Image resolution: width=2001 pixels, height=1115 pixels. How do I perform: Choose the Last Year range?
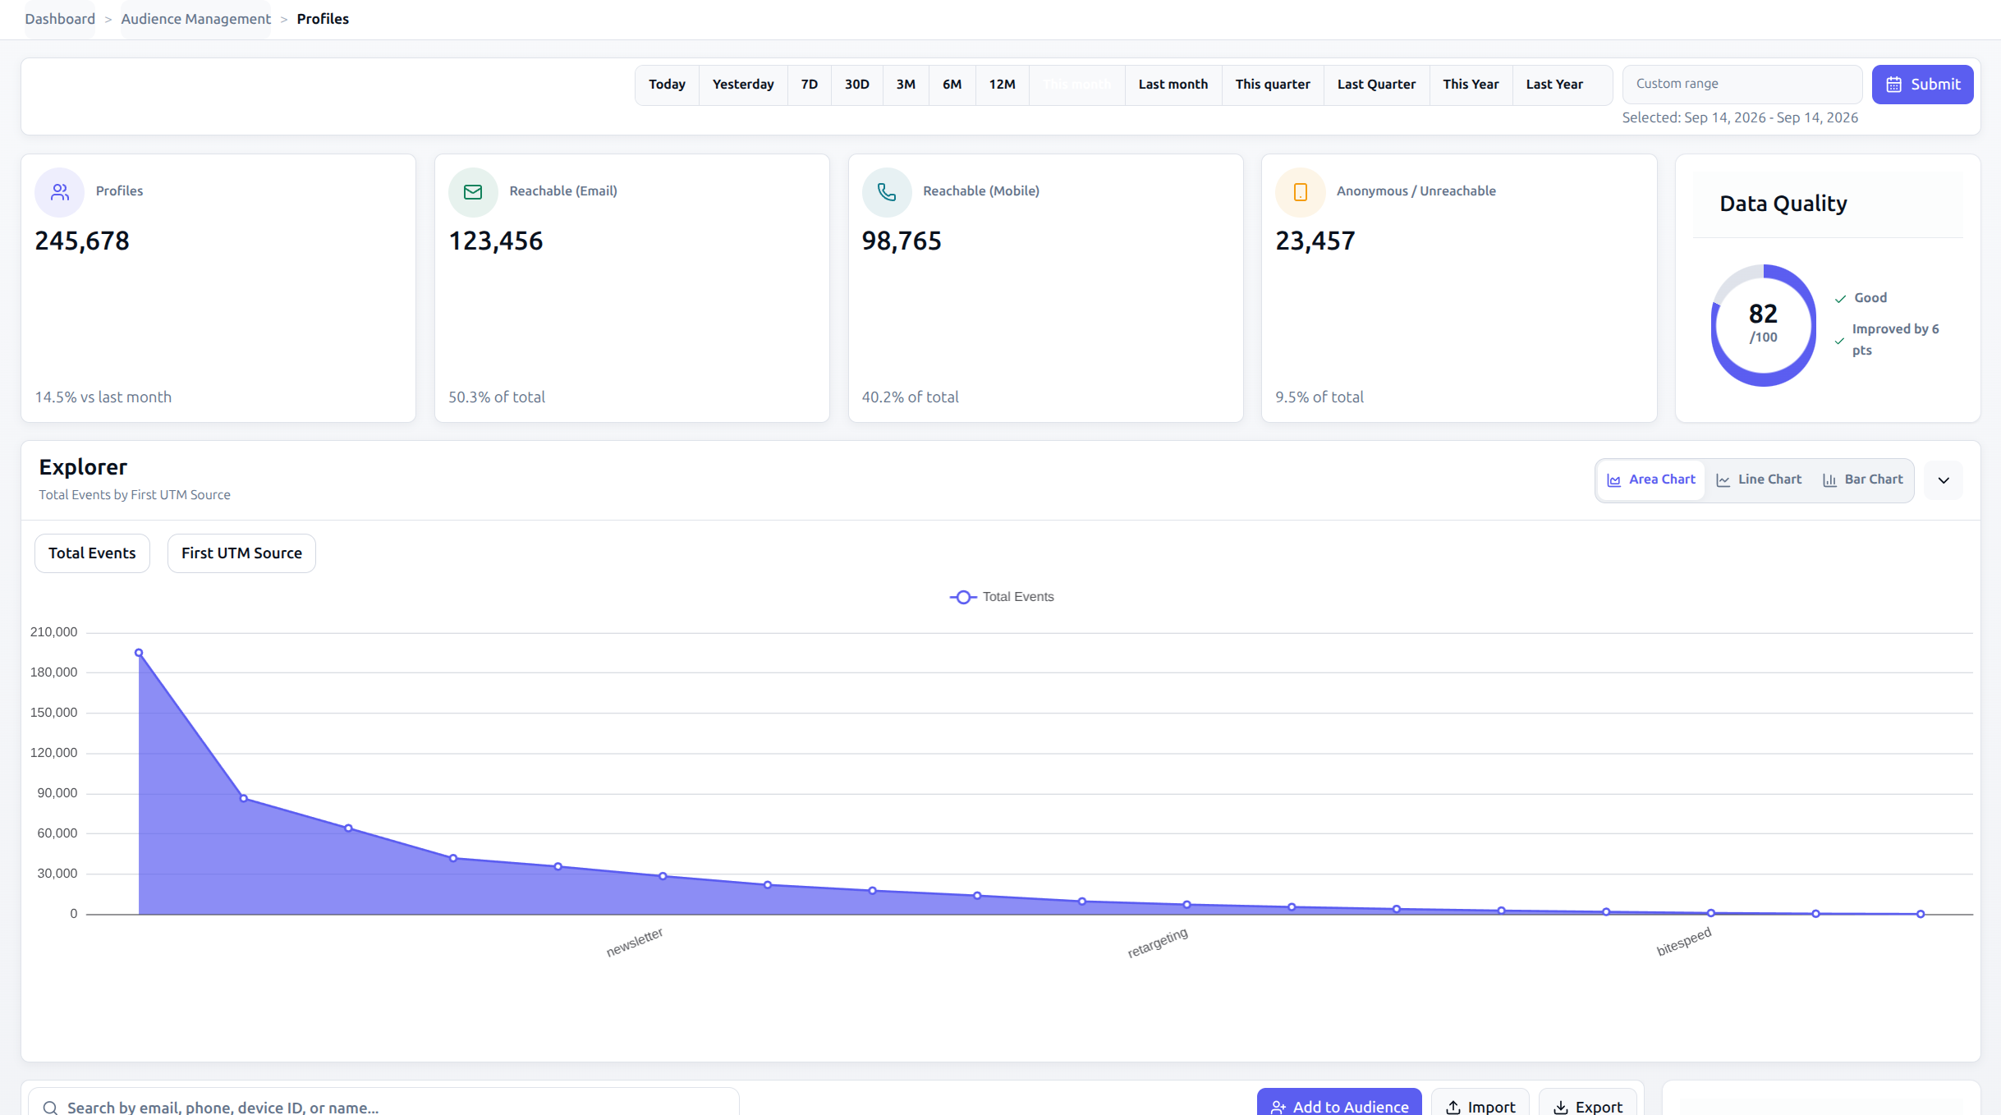1555,85
